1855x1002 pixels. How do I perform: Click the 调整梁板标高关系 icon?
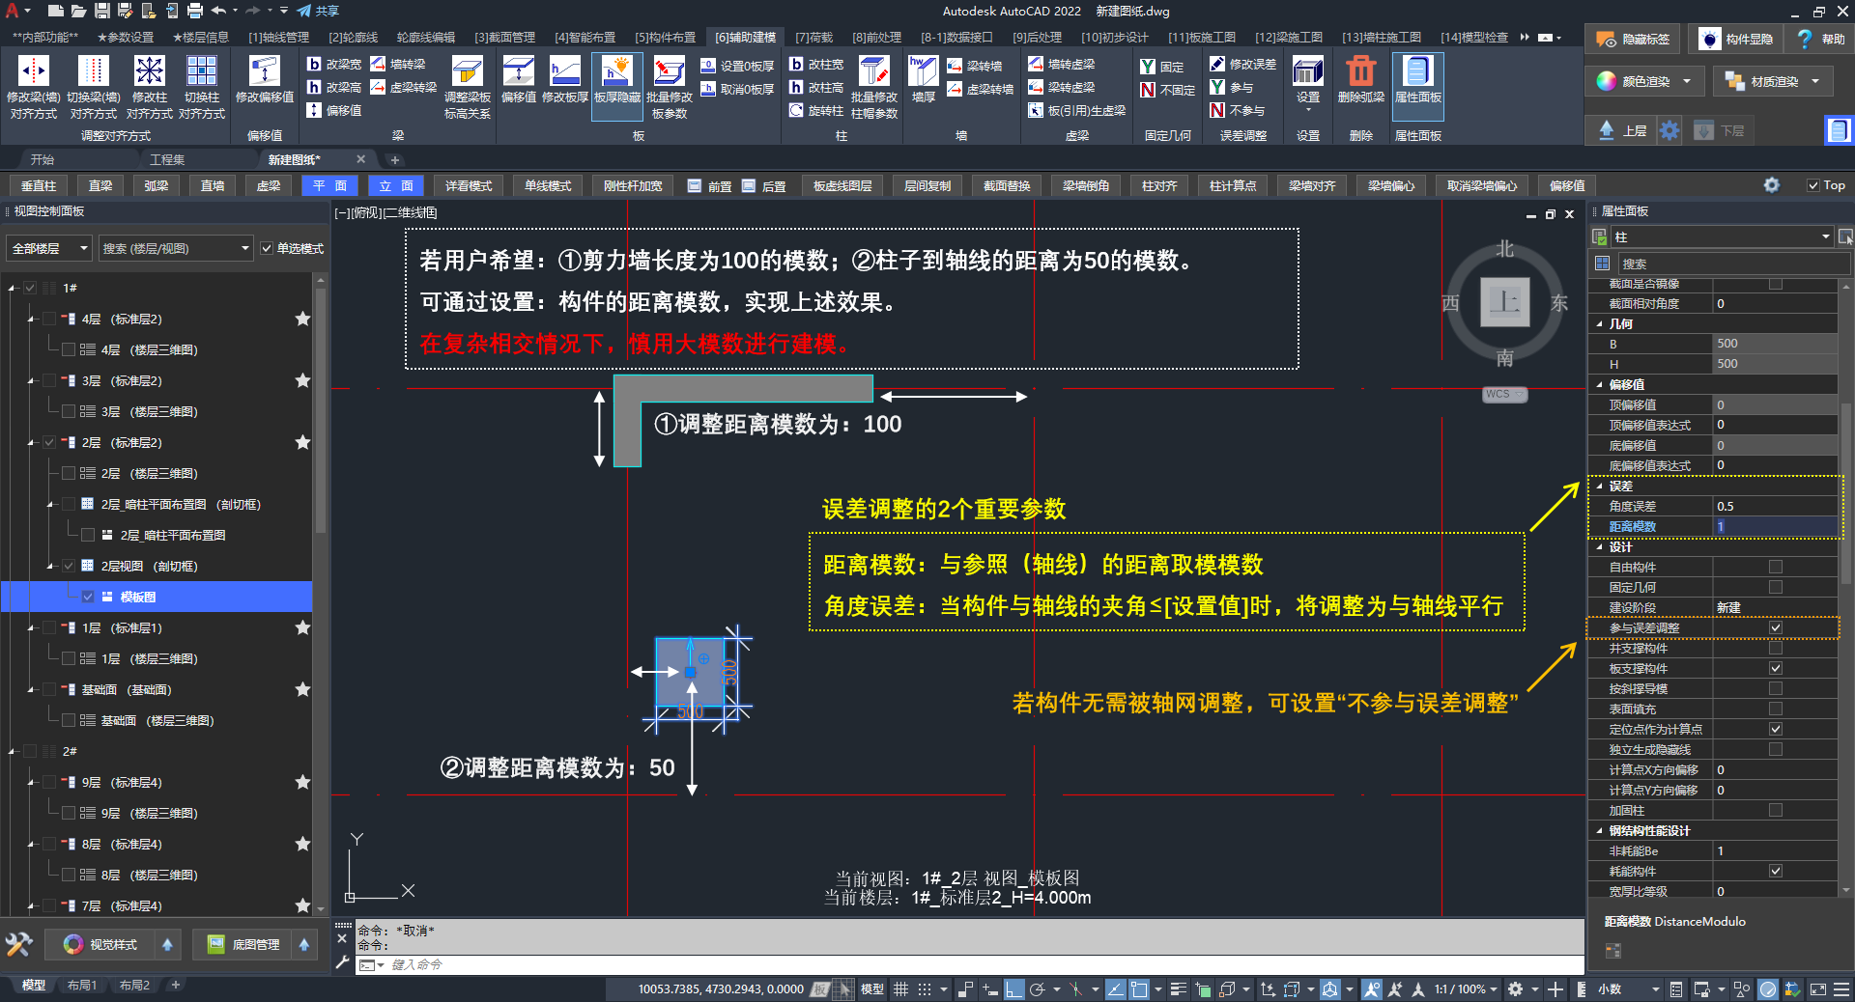point(468,72)
